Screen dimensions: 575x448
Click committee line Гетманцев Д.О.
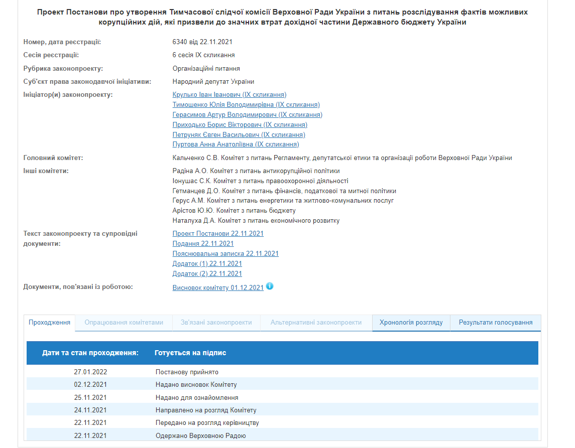coord(284,191)
